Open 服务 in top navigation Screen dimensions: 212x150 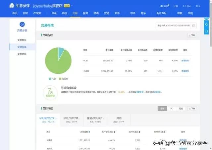[85, 13]
